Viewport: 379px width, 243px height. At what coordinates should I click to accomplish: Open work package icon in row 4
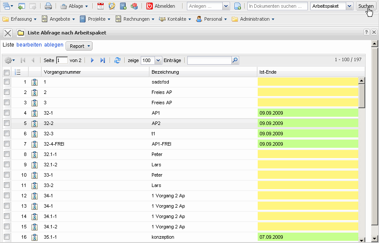(35, 113)
